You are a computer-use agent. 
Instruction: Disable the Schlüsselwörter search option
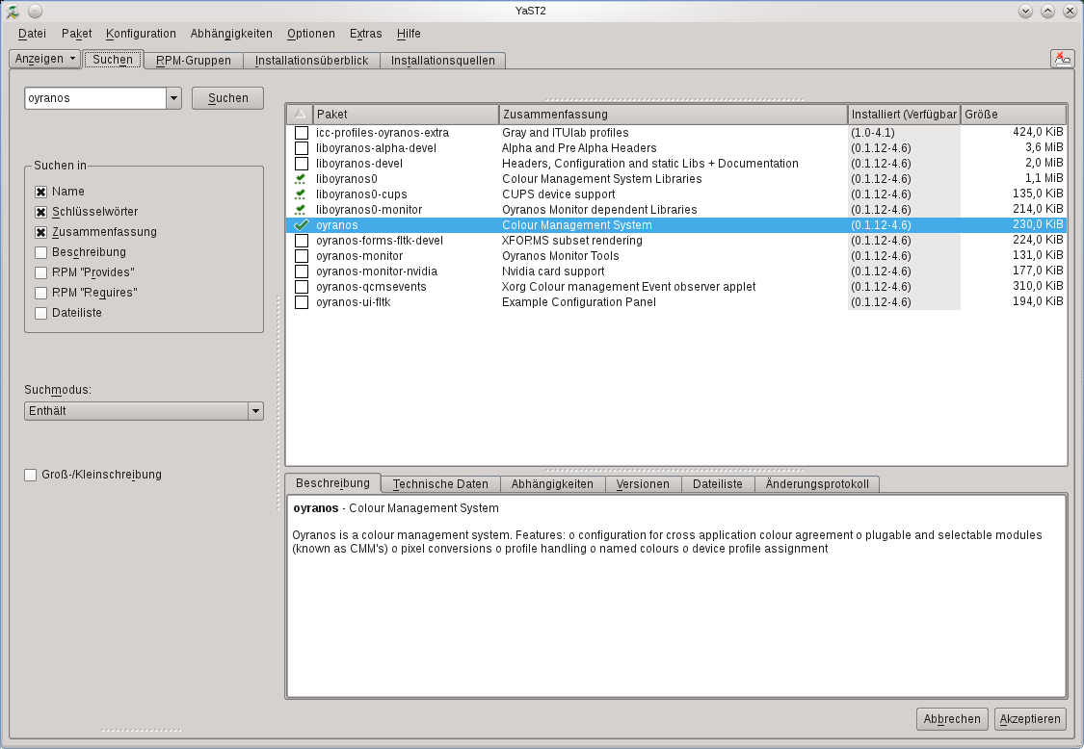[x=41, y=212]
